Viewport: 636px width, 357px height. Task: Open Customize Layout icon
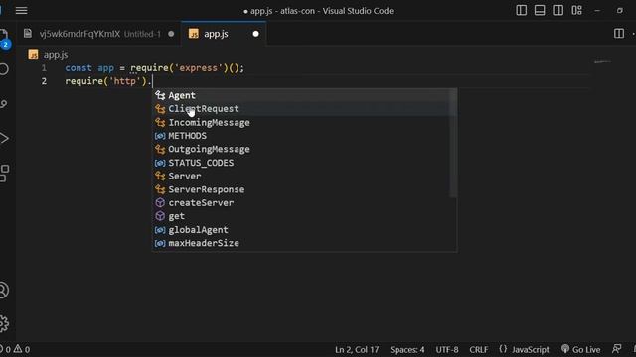(576, 11)
